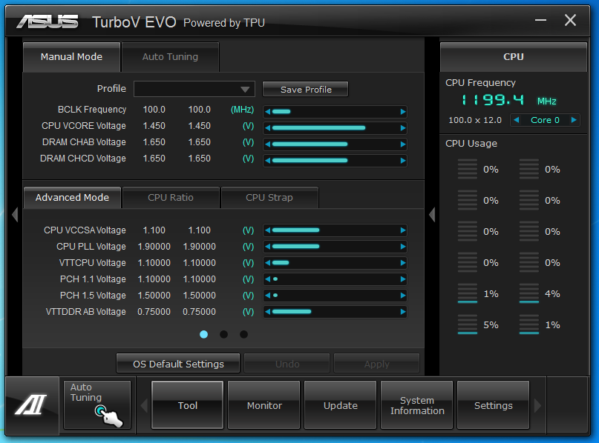Open the Update section

coord(341,405)
